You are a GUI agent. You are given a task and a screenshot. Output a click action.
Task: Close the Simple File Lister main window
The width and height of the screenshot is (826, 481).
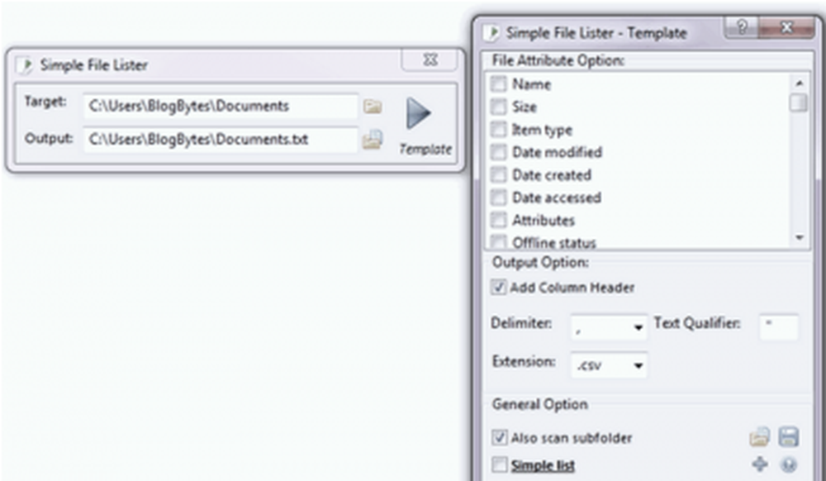pyautogui.click(x=430, y=60)
